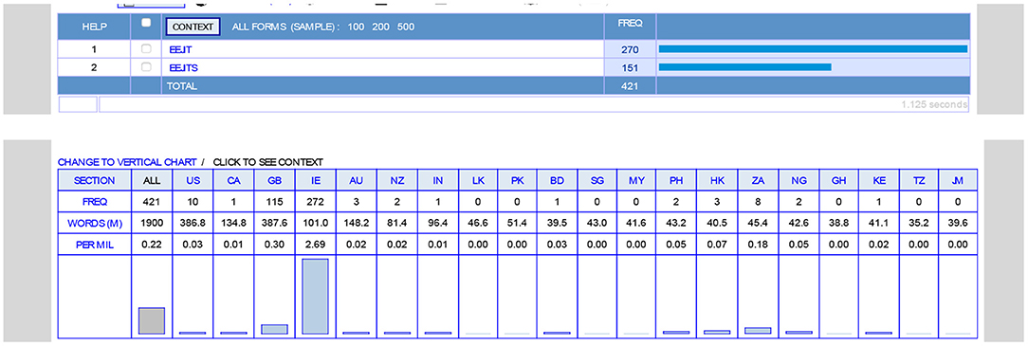Screen dimensions: 1028x346
Task: Select the MY section header
Action: click(636, 180)
